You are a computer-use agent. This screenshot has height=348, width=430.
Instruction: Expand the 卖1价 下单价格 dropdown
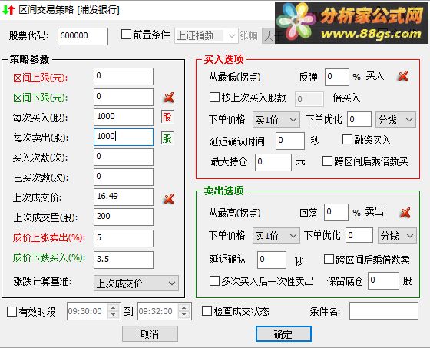(x=276, y=120)
